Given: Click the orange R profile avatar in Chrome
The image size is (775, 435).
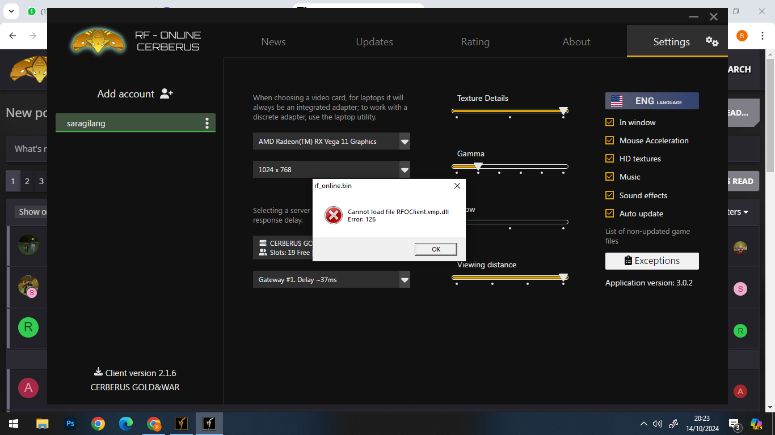Looking at the screenshot, I should pyautogui.click(x=742, y=36).
